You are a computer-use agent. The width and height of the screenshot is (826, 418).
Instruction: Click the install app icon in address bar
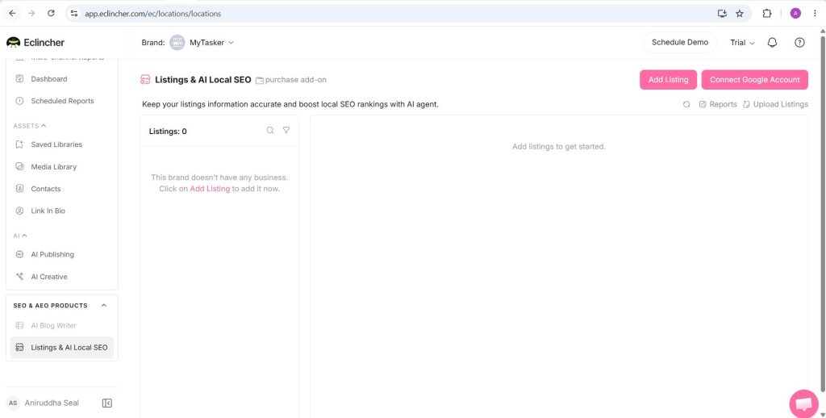[722, 14]
